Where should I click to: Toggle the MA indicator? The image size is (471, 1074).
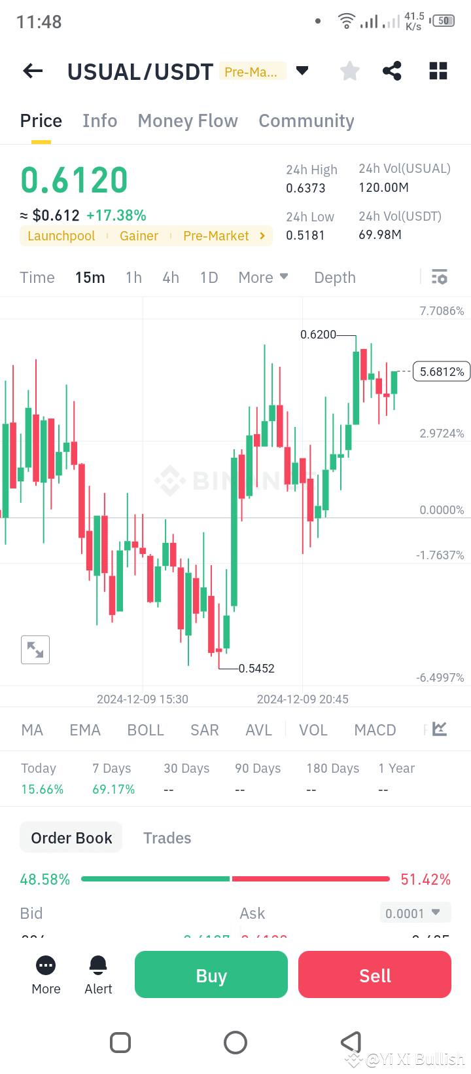[x=31, y=729]
